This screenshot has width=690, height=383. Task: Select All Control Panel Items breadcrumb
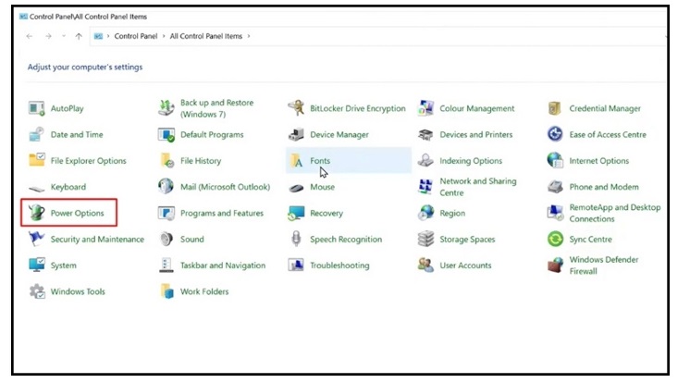point(205,36)
